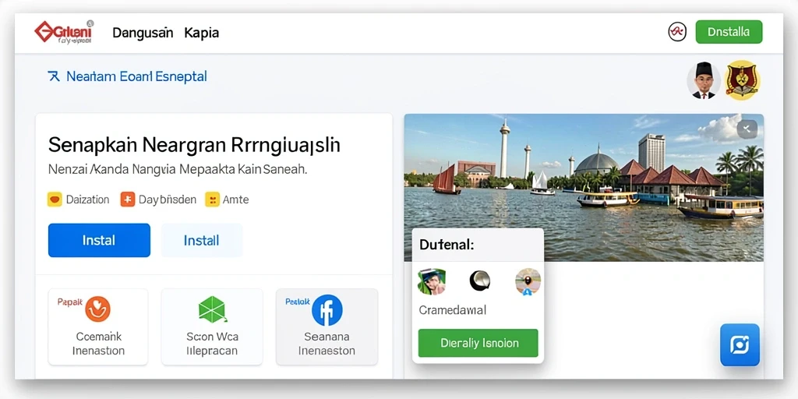This screenshot has width=798, height=399.
Task: Click the Senapkan Neargran heading
Action: (x=194, y=145)
